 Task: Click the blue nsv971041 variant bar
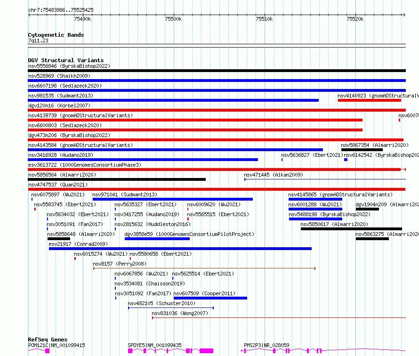click(x=173, y=199)
